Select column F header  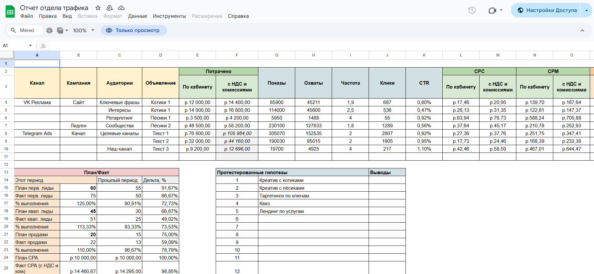237,55
